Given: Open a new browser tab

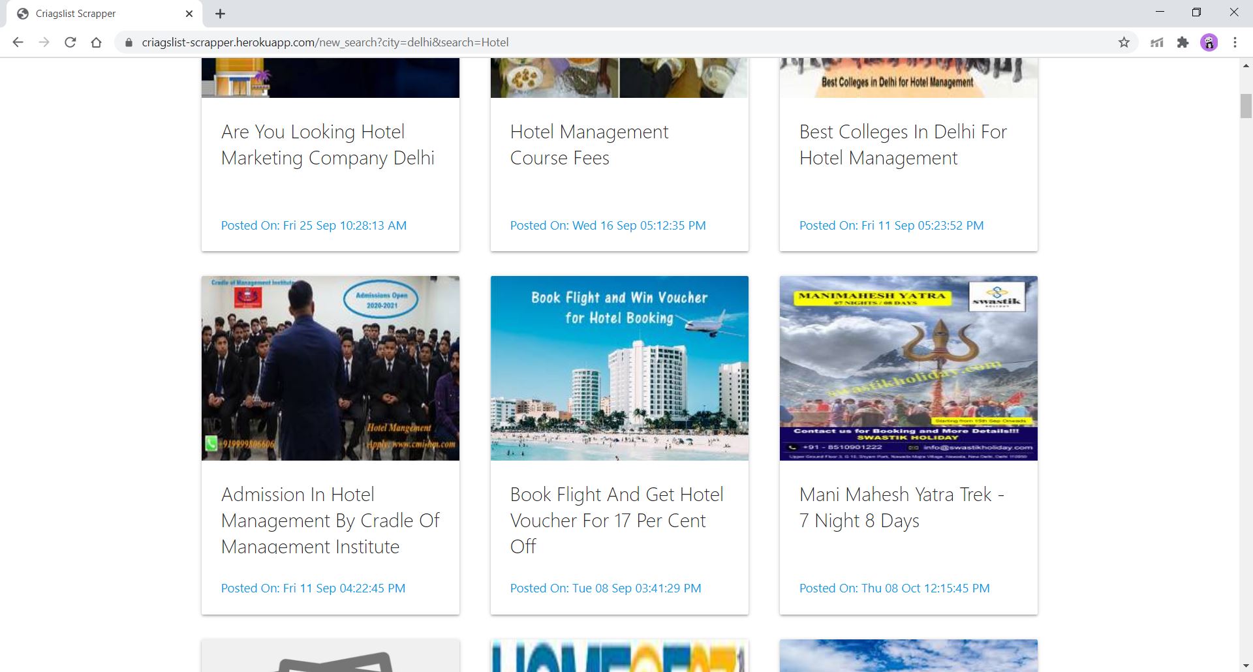Looking at the screenshot, I should pyautogui.click(x=220, y=14).
